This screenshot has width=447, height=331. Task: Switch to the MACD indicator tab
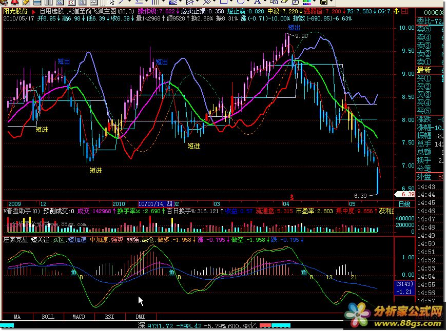(x=79, y=317)
